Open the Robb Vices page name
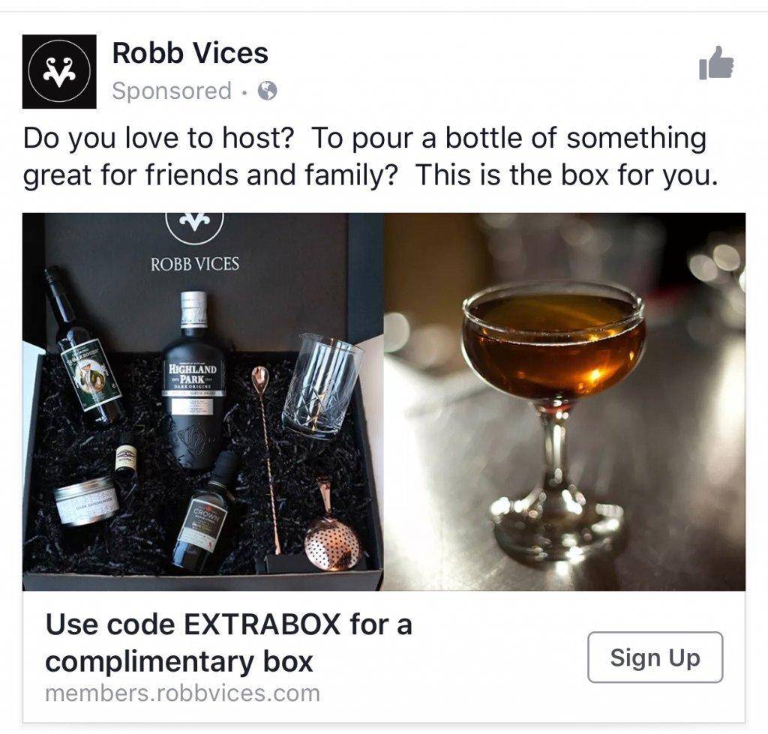The image size is (768, 734). (x=190, y=53)
